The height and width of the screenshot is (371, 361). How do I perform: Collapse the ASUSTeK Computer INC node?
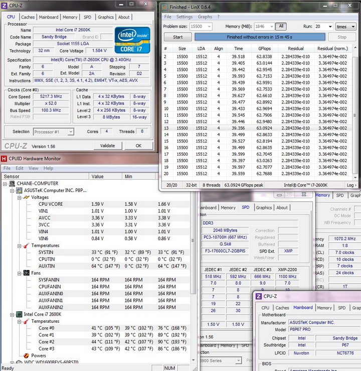[x=12, y=191]
